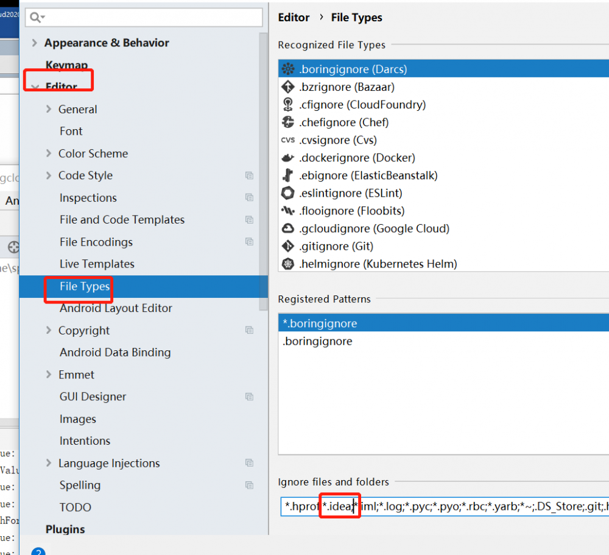The height and width of the screenshot is (555, 609).
Task: Expand the Emmet subsection
Action: pyautogui.click(x=49, y=374)
